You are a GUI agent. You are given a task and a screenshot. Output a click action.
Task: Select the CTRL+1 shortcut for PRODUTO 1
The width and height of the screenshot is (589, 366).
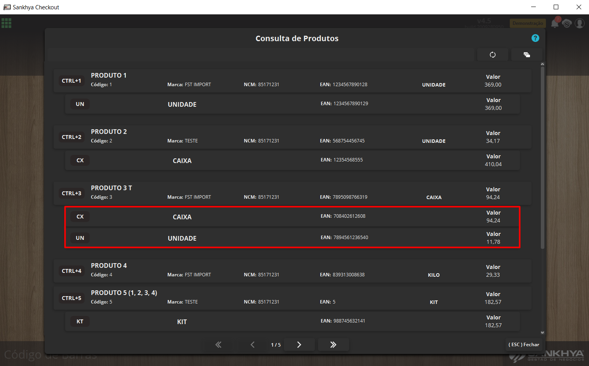click(71, 81)
